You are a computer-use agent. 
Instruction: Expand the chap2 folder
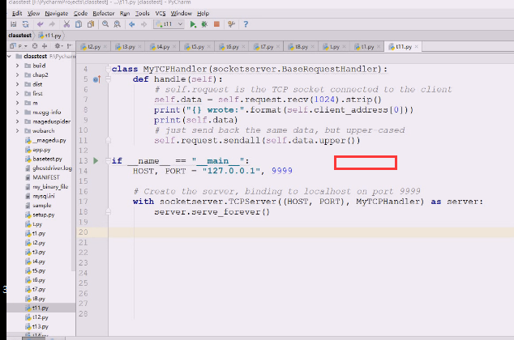click(17, 75)
